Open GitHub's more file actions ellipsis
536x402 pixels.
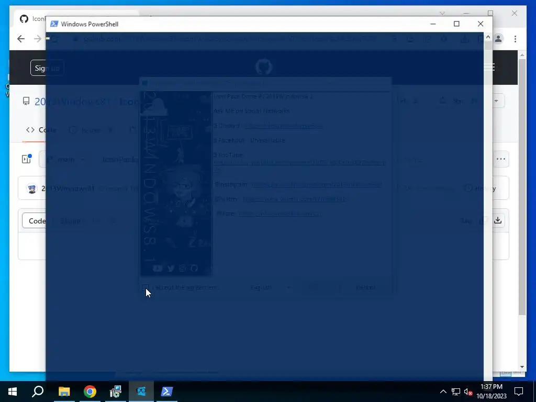coord(501,159)
